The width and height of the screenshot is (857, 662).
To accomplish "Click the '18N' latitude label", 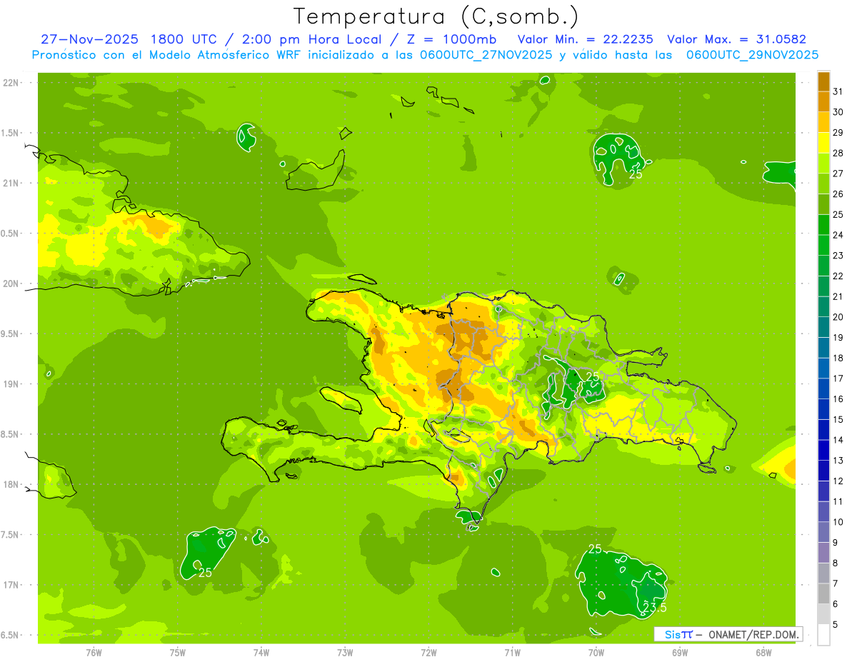I will coord(11,485).
